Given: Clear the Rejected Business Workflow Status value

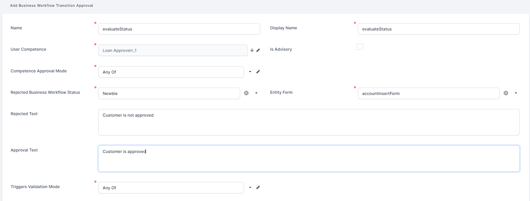Looking at the screenshot, I should coord(246,93).
